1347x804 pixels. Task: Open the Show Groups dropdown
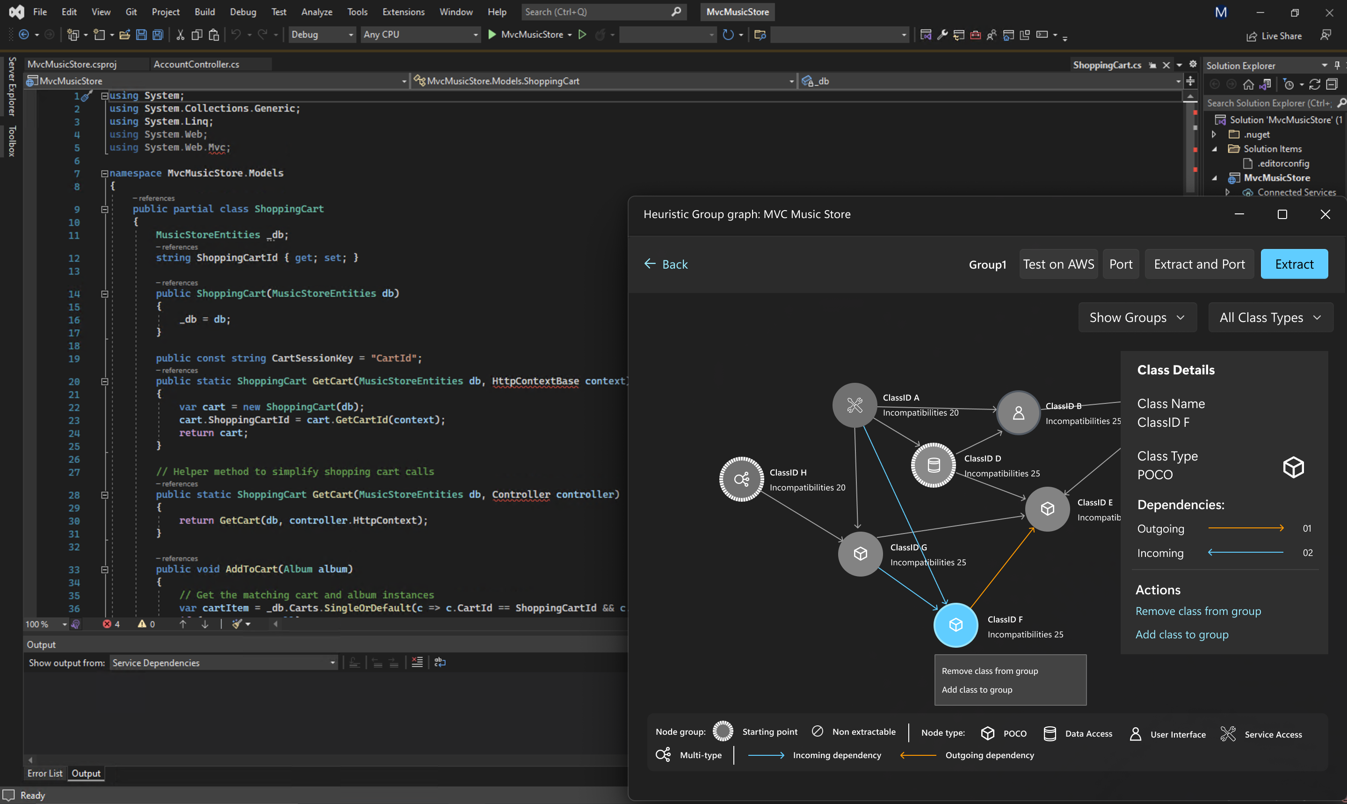[1137, 317]
